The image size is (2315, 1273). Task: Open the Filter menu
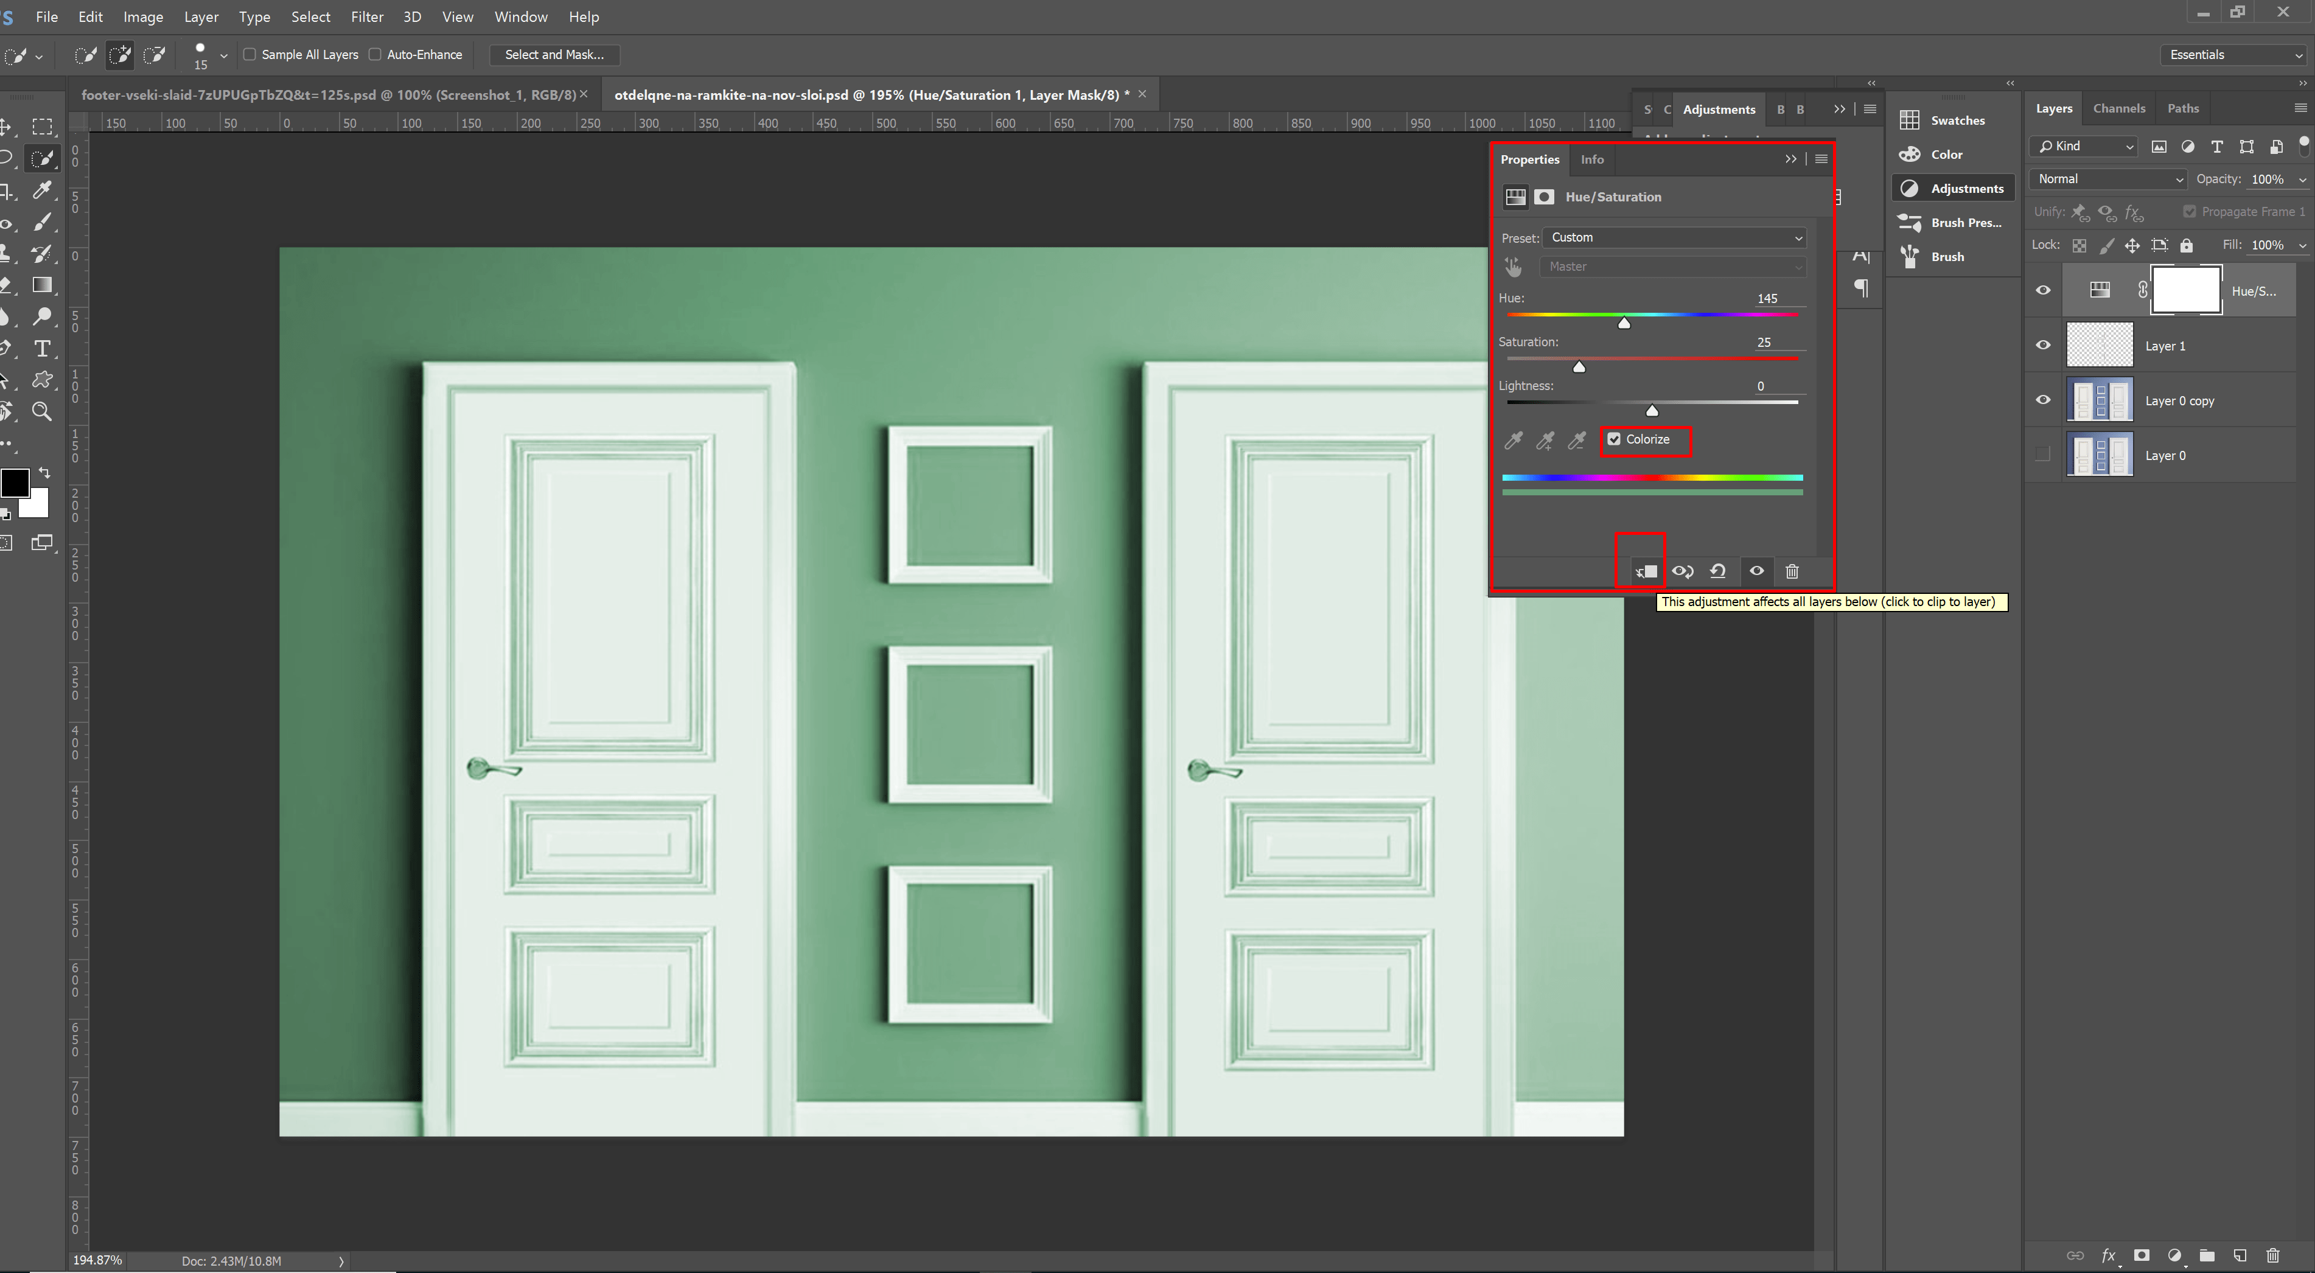tap(366, 17)
